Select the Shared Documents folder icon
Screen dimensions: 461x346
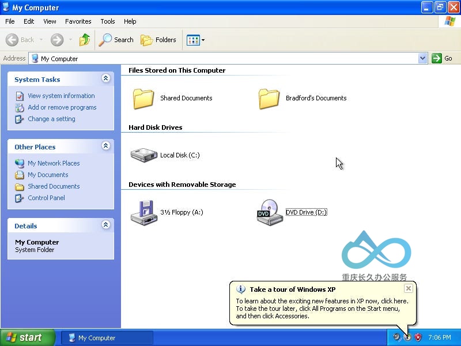pyautogui.click(x=143, y=99)
